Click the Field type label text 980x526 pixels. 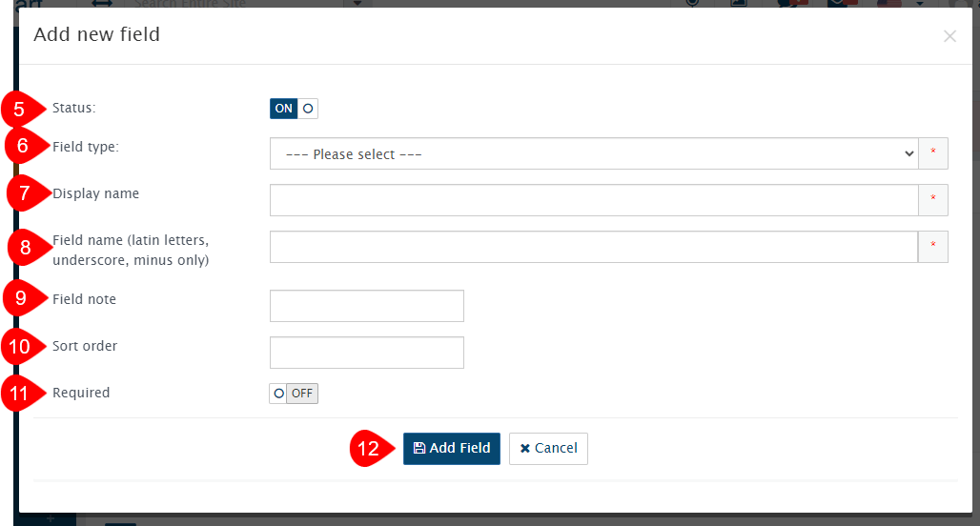click(86, 147)
